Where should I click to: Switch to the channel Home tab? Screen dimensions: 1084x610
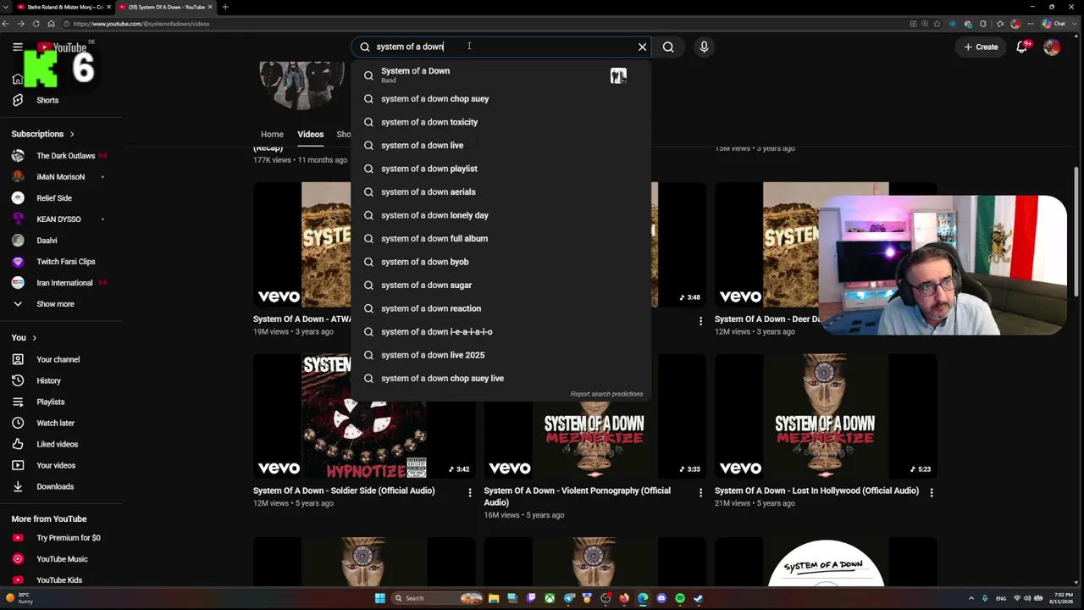272,134
